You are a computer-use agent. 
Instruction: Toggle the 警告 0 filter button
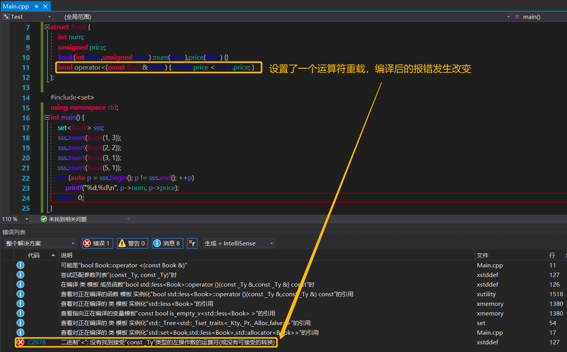pos(132,243)
